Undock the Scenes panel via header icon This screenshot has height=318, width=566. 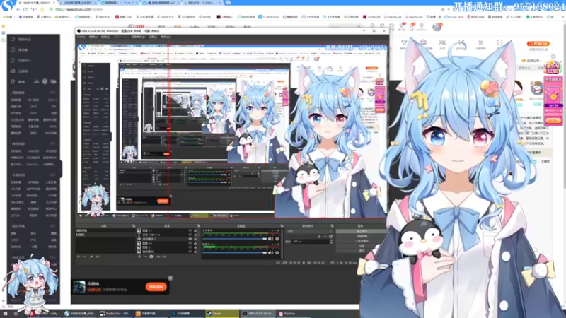pyautogui.click(x=133, y=225)
